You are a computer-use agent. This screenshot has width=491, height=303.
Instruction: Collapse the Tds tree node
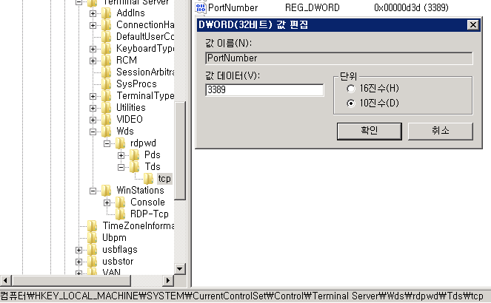click(x=121, y=168)
